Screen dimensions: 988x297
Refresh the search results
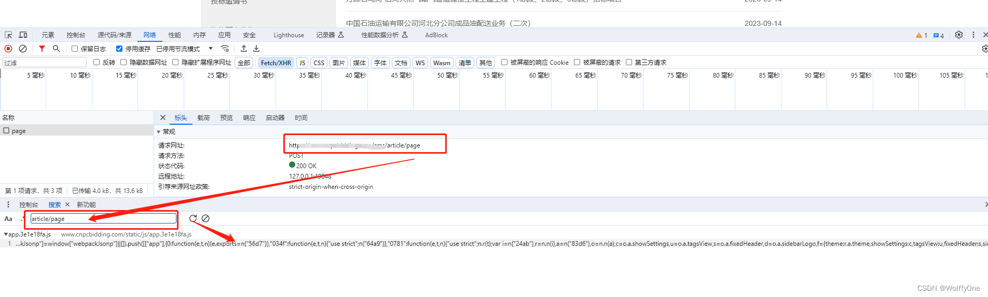pos(193,218)
